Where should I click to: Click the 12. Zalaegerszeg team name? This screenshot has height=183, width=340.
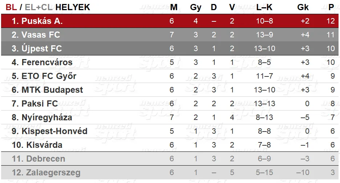pos(46,172)
